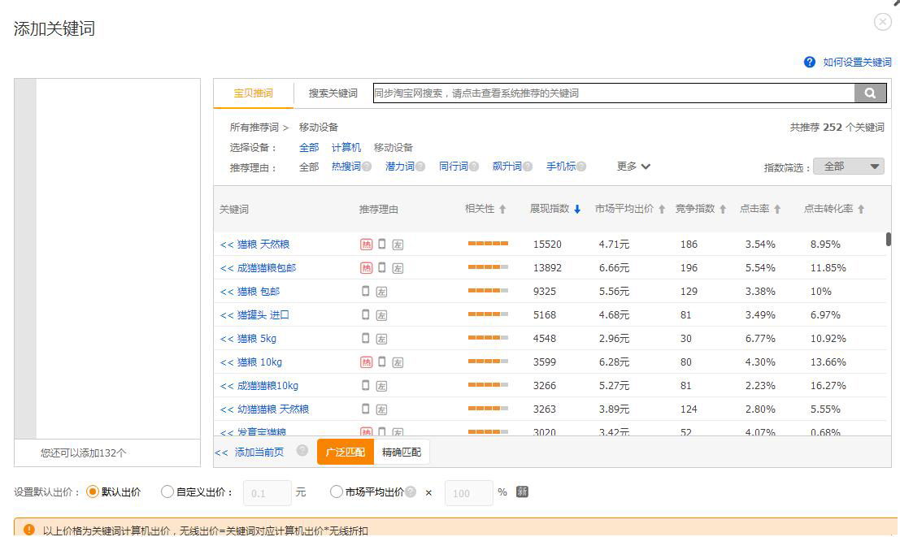Viewport: 900px width, 537px height.
Task: 切换到"宝贝推词"选项卡
Action: tap(253, 93)
